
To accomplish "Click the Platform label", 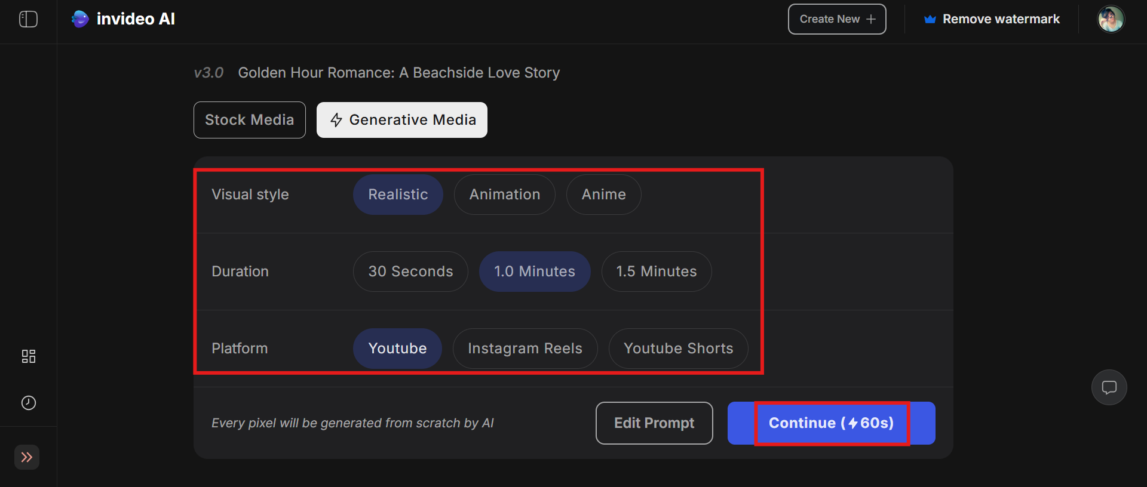I will [x=240, y=349].
